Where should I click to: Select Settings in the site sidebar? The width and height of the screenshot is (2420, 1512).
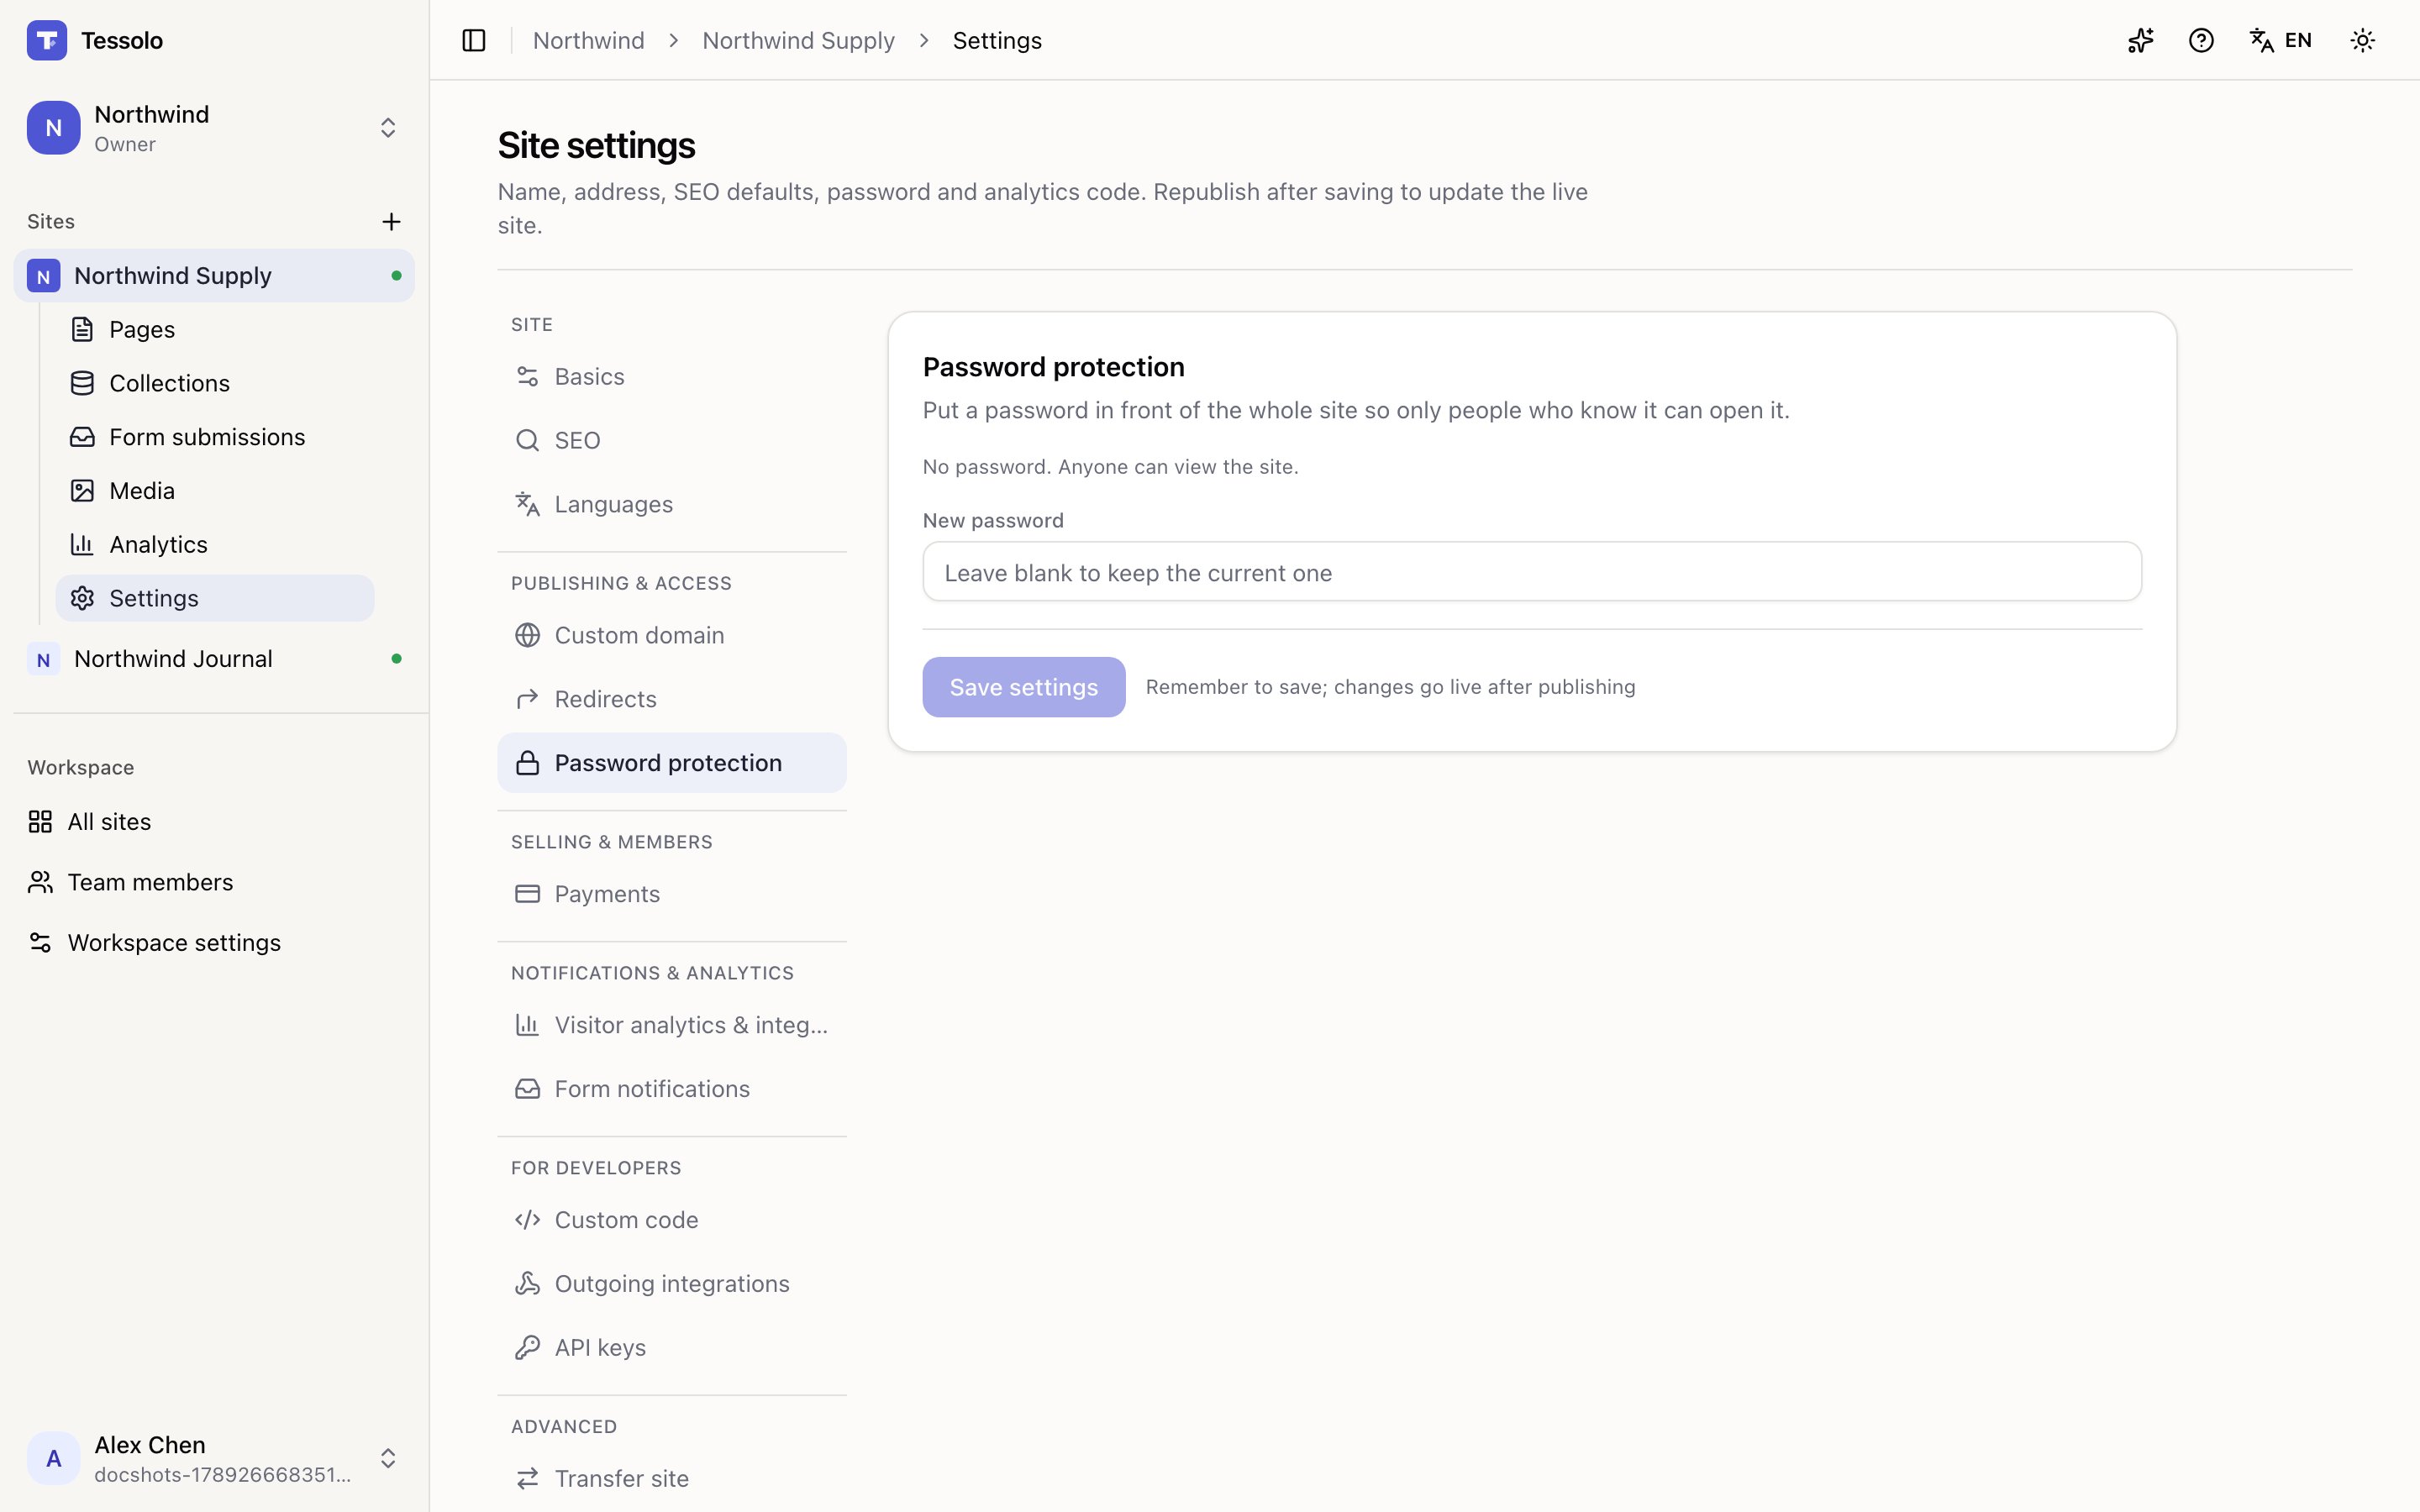coord(215,598)
